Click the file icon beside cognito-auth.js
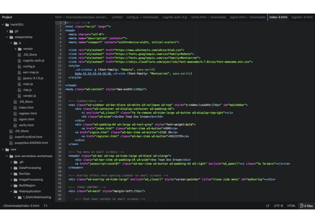 point(19,60)
